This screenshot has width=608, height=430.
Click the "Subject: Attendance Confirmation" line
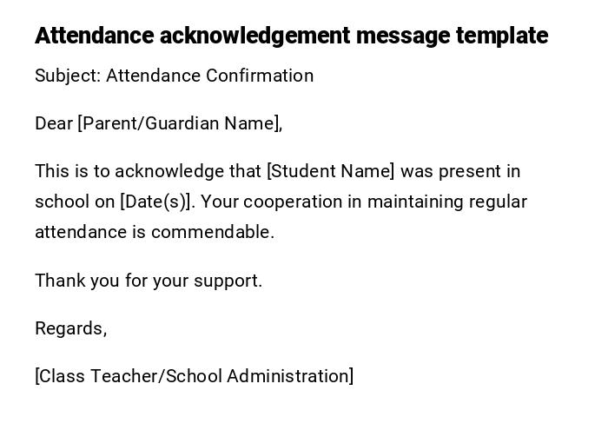(x=174, y=76)
